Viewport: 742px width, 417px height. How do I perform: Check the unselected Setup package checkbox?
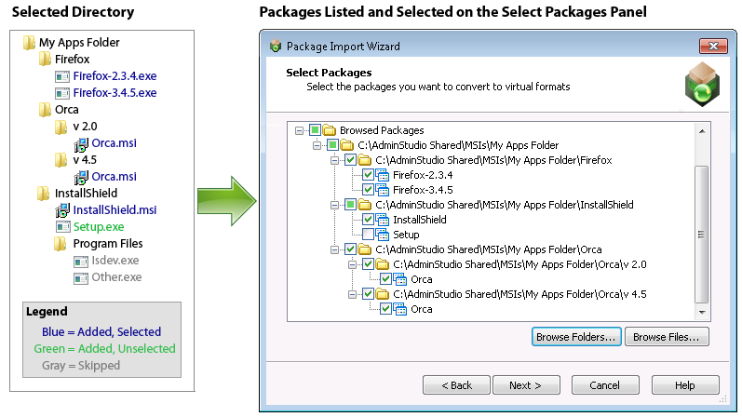pos(368,235)
